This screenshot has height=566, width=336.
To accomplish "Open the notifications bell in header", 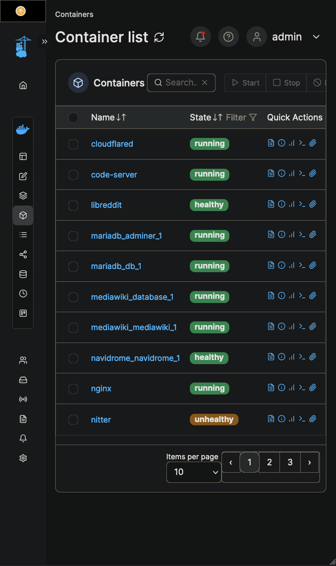I will [200, 37].
